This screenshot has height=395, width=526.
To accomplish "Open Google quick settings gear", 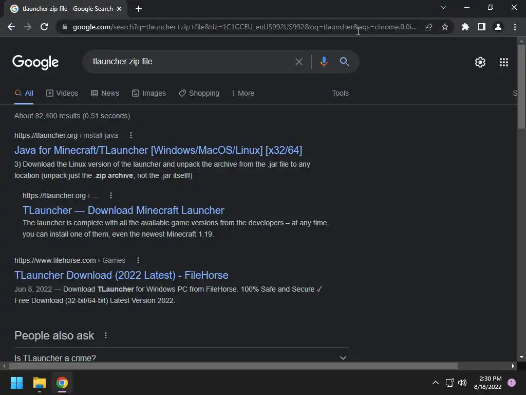I will pyautogui.click(x=480, y=62).
